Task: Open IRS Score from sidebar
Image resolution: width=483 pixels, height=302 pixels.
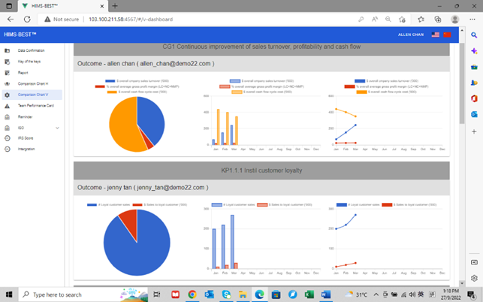Action: [26, 138]
